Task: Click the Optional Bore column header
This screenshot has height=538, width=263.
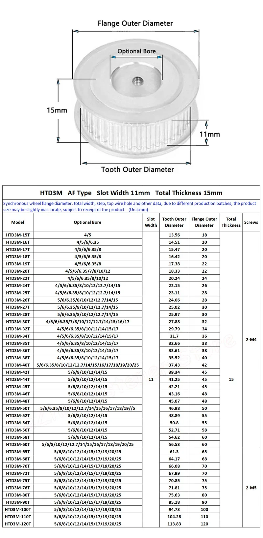Action: click(87, 222)
